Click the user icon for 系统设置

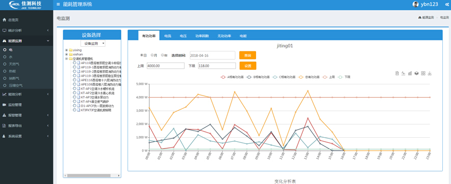(4, 136)
